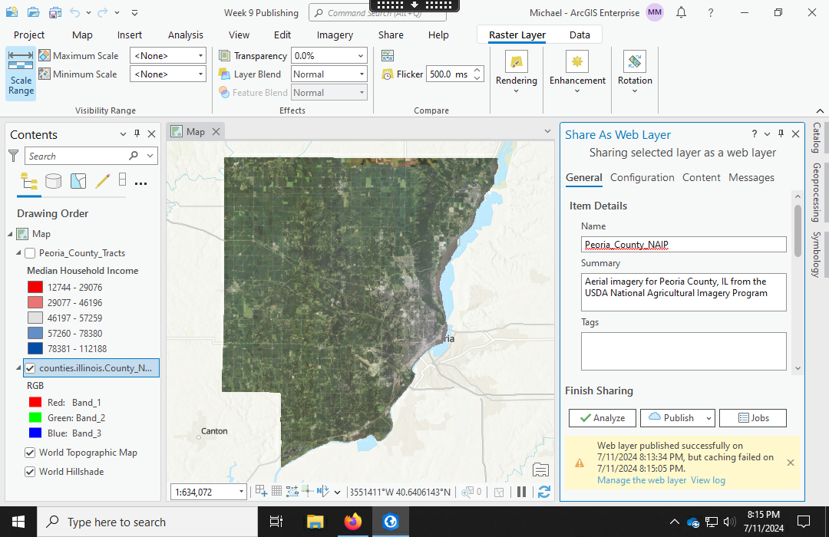This screenshot has width=829, height=537.
Task: Uncheck the counties.illinois.County_N... layer
Action: point(30,368)
